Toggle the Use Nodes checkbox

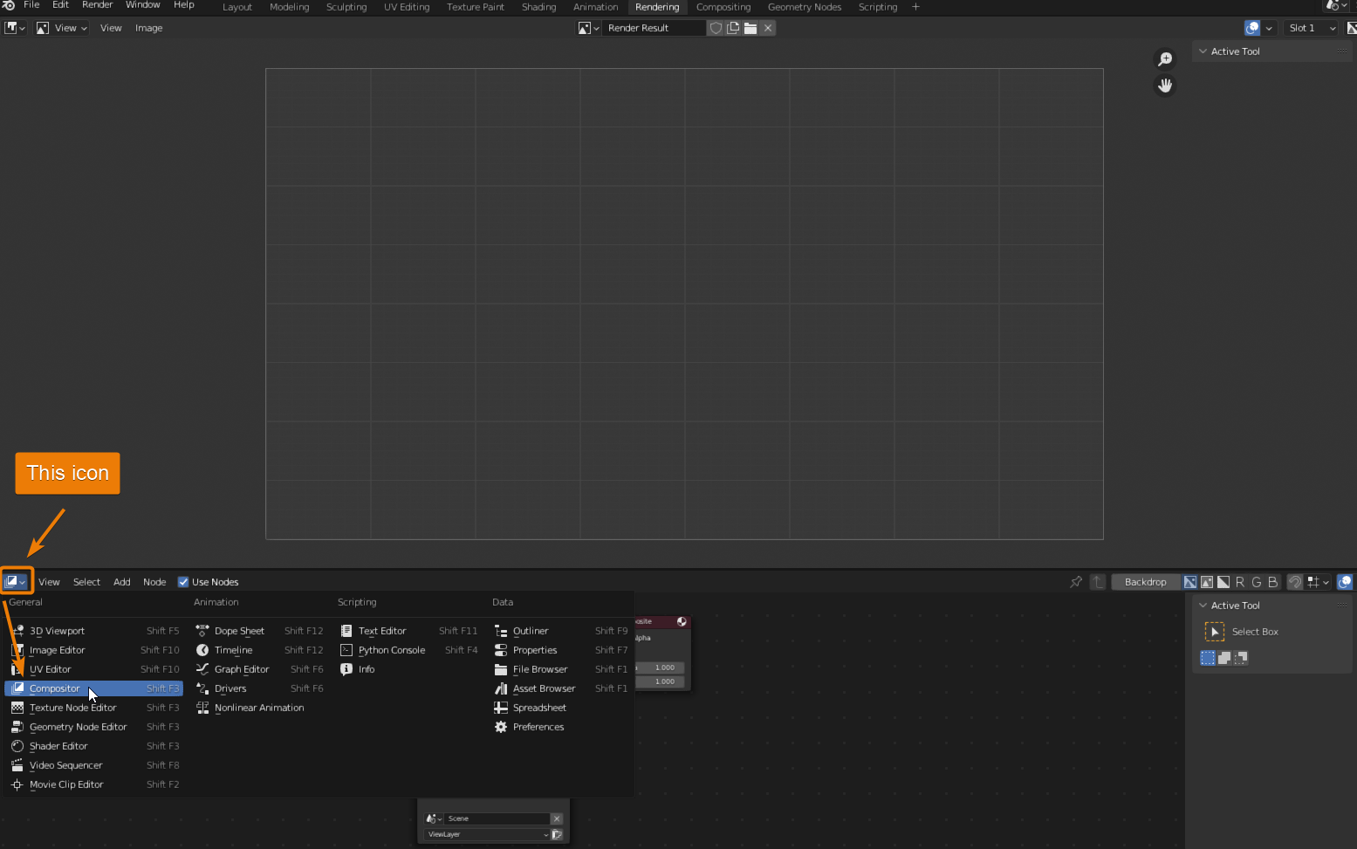point(183,581)
